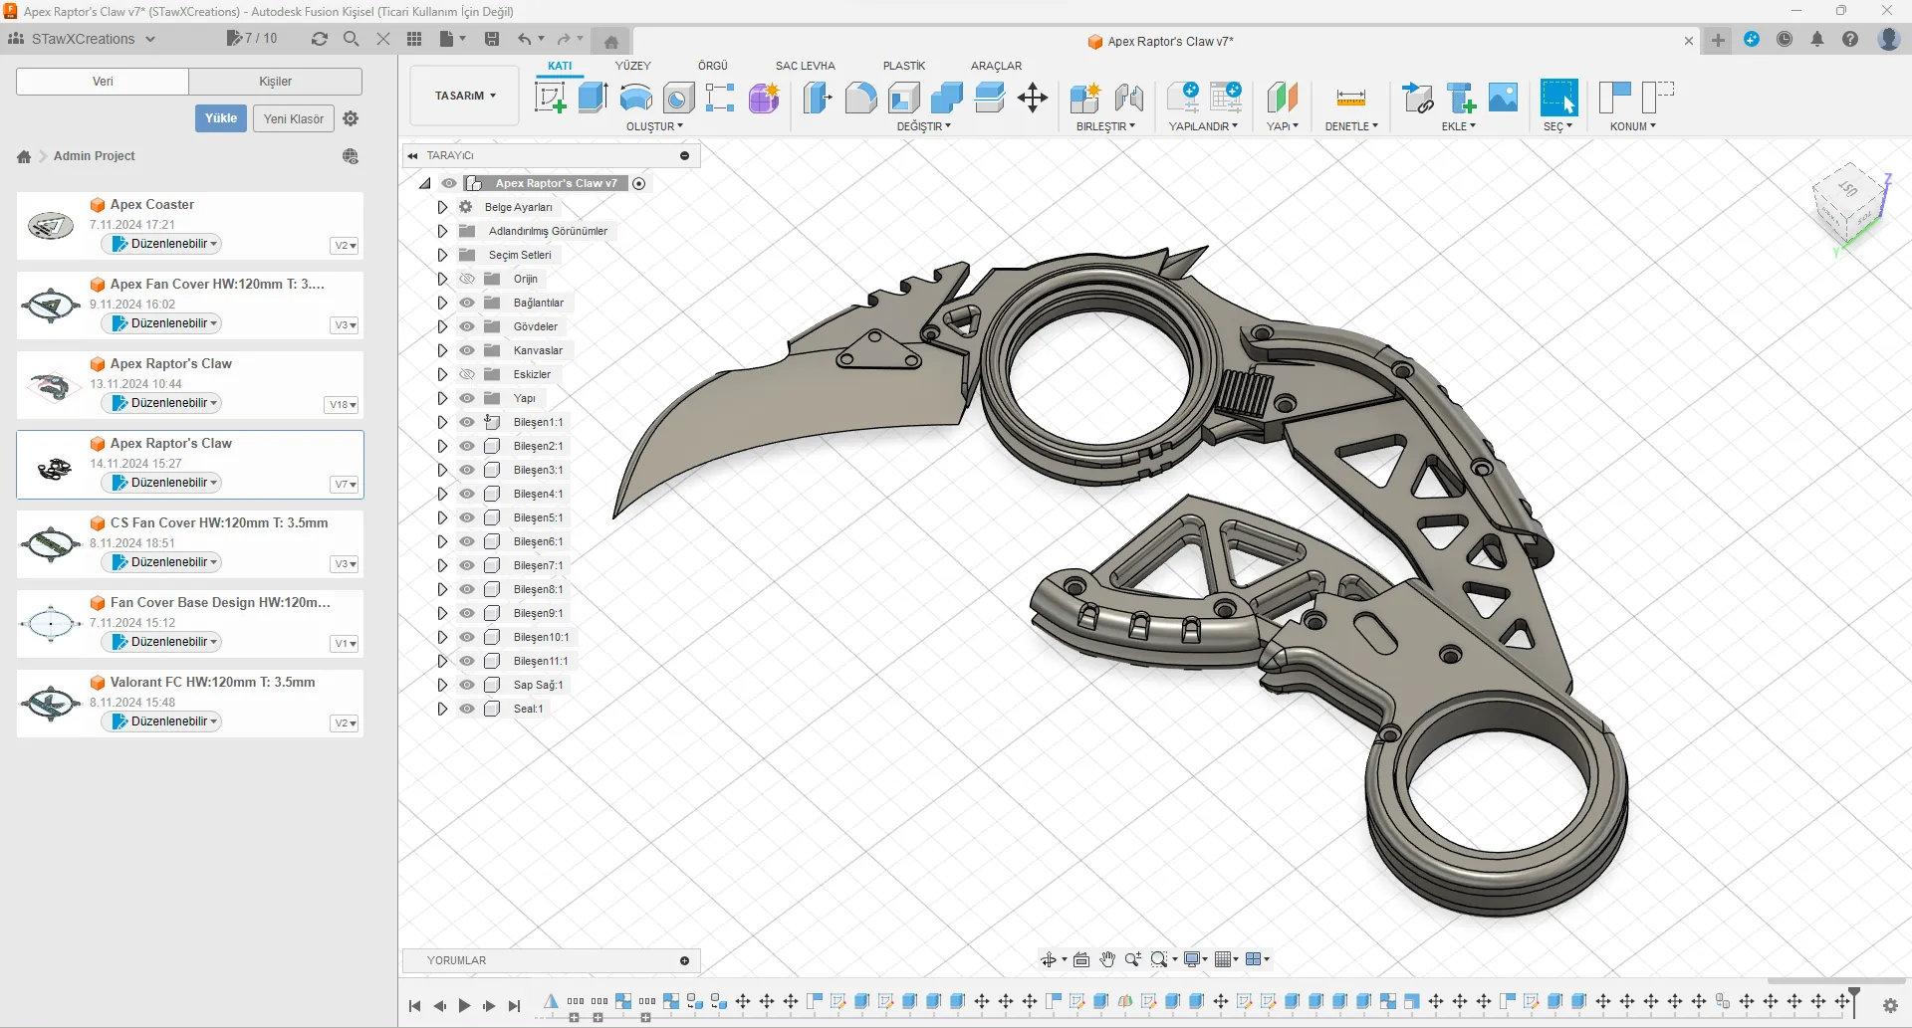Open the OLUŞTUR dropdown menu
Screen dimensions: 1912x1028
tap(654, 126)
